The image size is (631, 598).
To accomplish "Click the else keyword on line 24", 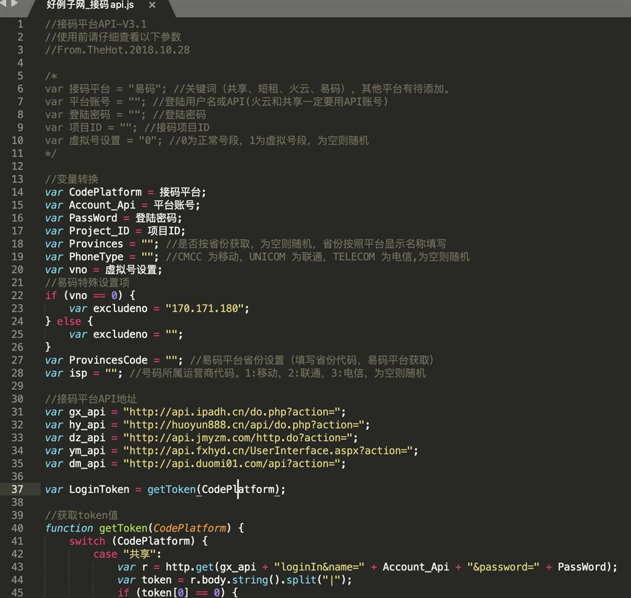I will (x=69, y=322).
